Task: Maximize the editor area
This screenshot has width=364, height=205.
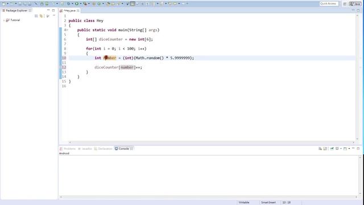Action: pyautogui.click(x=358, y=10)
